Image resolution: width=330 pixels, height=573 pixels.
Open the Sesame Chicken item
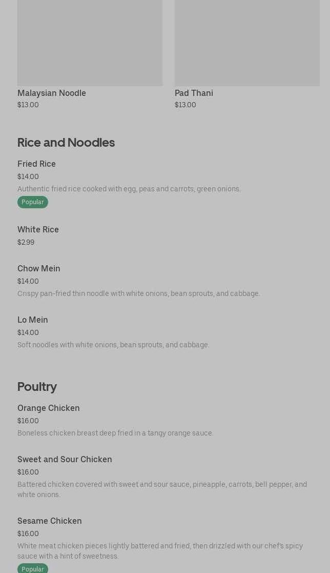point(50,521)
